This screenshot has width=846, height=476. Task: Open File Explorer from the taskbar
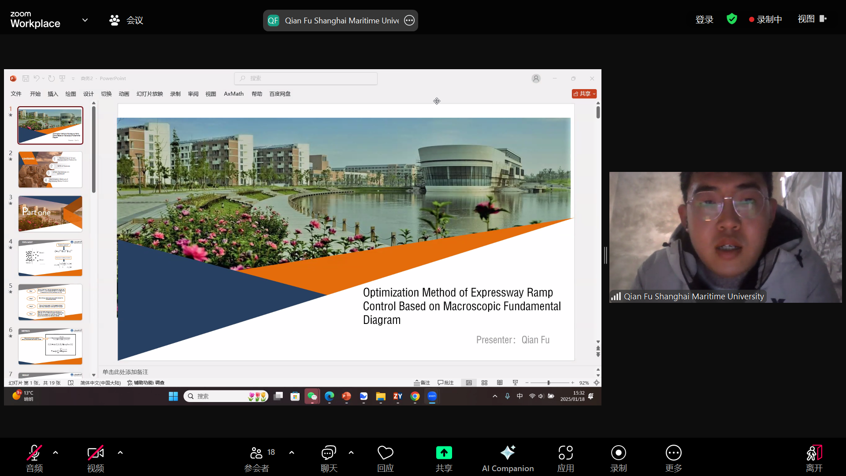(x=381, y=396)
